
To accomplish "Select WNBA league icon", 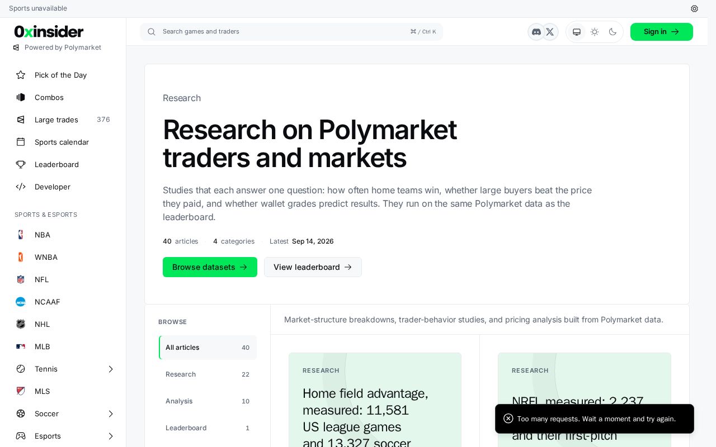I will 21,257.
